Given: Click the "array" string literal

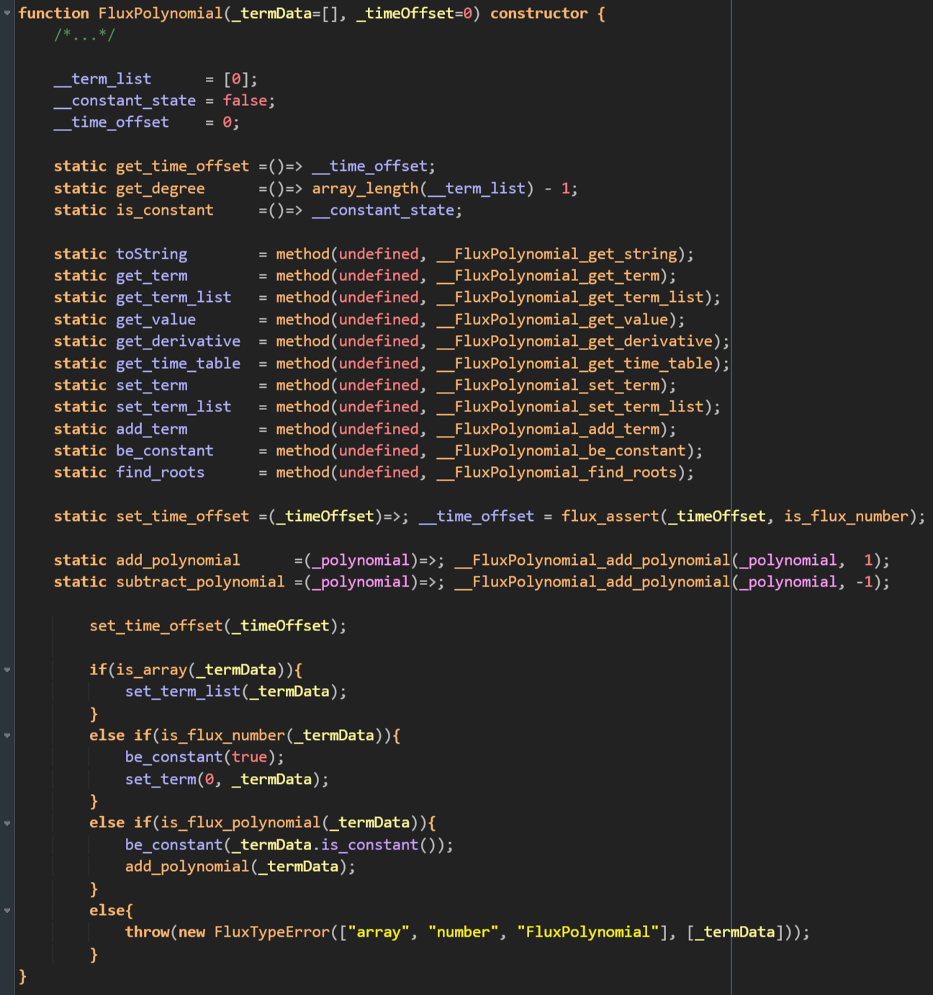Looking at the screenshot, I should tap(379, 932).
